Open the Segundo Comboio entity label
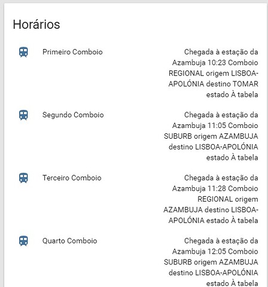Image resolution: width=268 pixels, height=287 pixels. [x=73, y=115]
